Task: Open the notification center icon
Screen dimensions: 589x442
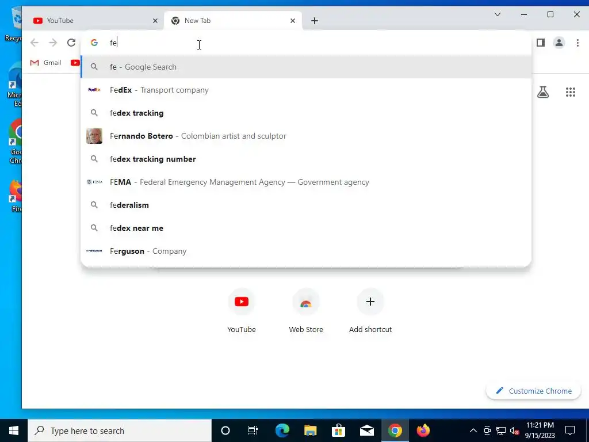Action: pyautogui.click(x=570, y=430)
